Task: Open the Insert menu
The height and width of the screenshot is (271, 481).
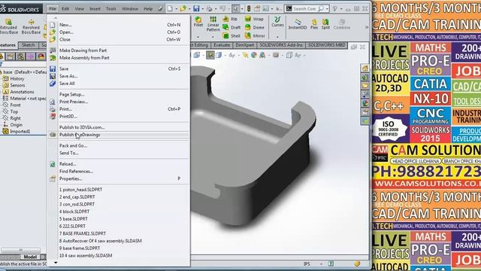Action: pos(95,9)
